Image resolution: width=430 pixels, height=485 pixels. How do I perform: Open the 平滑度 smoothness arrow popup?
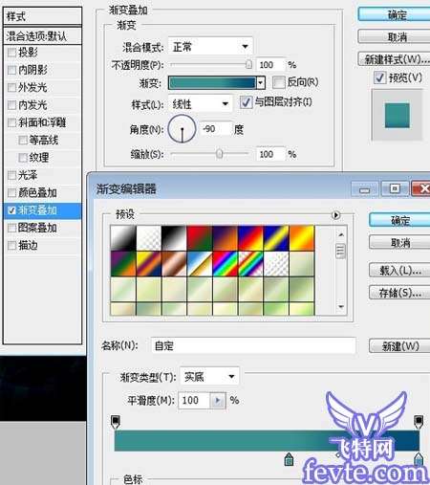(218, 400)
